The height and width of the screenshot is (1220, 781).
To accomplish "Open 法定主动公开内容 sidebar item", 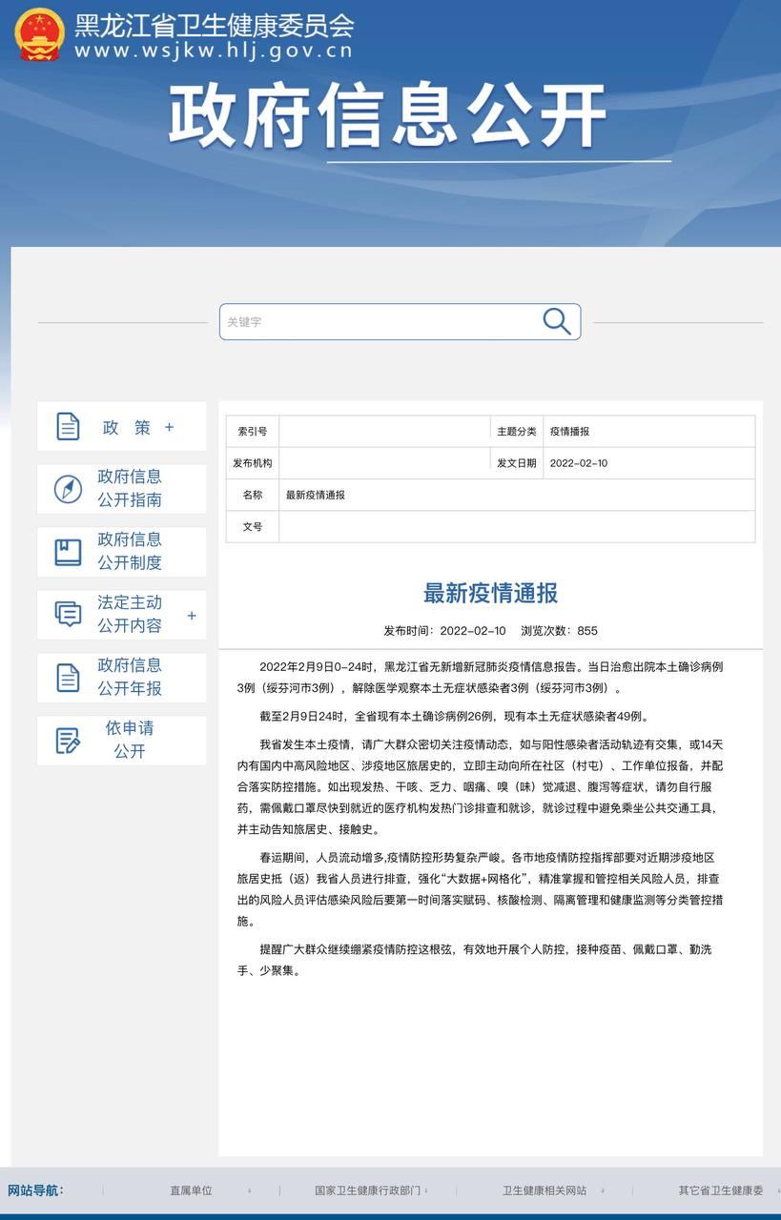I will tap(121, 615).
